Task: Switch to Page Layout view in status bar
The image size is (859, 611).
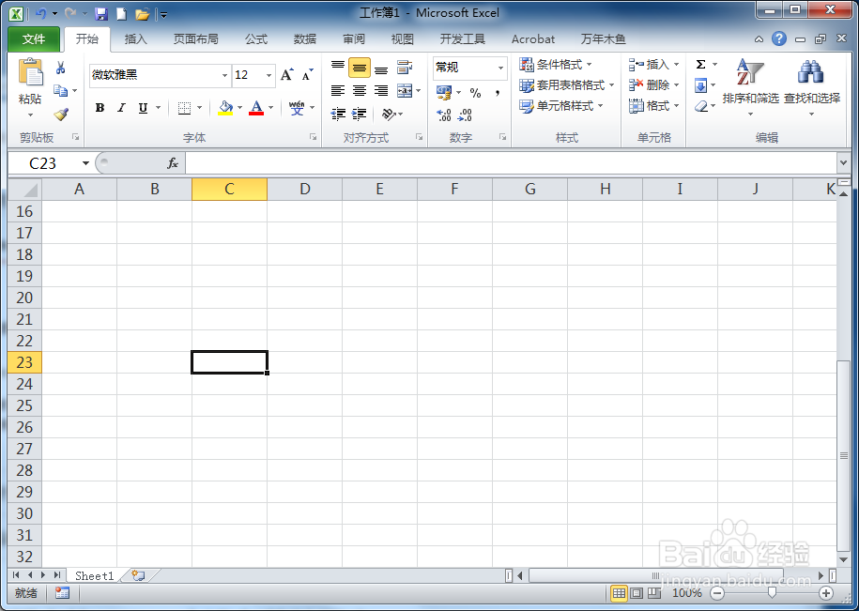Action: point(637,593)
